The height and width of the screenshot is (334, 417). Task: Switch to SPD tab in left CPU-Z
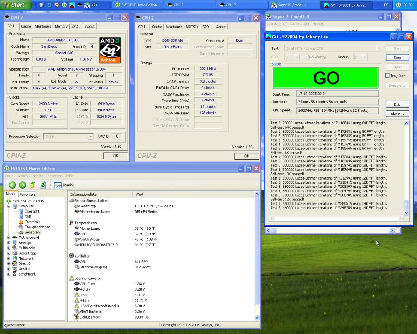[x=75, y=26]
